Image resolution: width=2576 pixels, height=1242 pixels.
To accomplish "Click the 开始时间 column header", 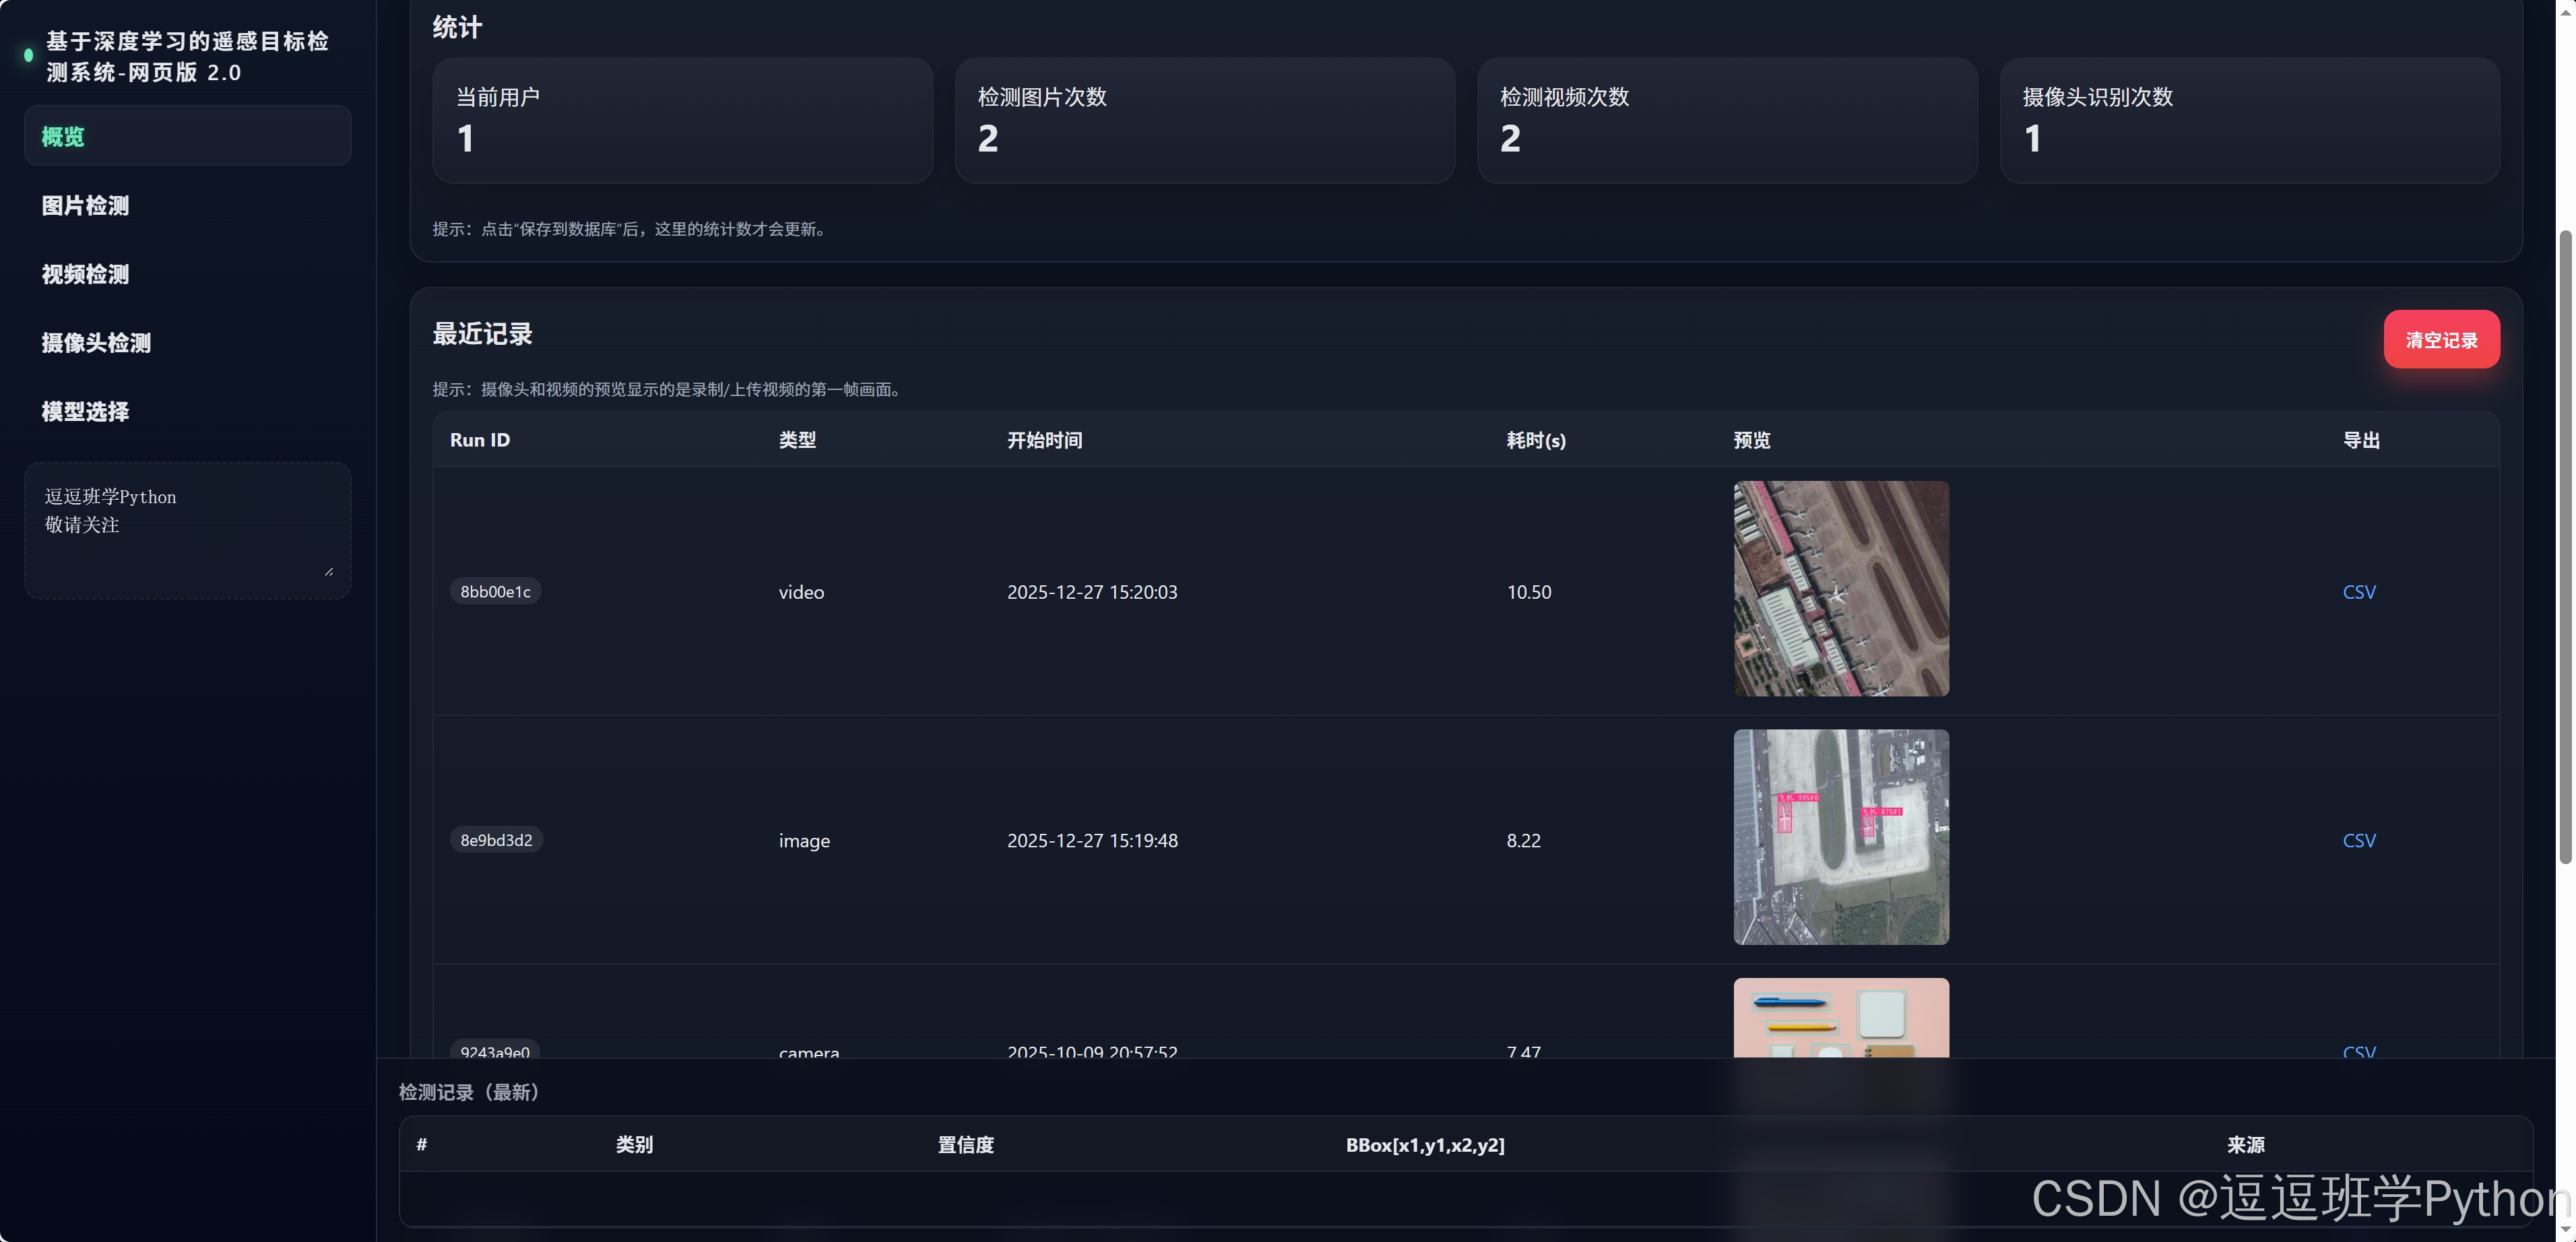I will 1044,440.
